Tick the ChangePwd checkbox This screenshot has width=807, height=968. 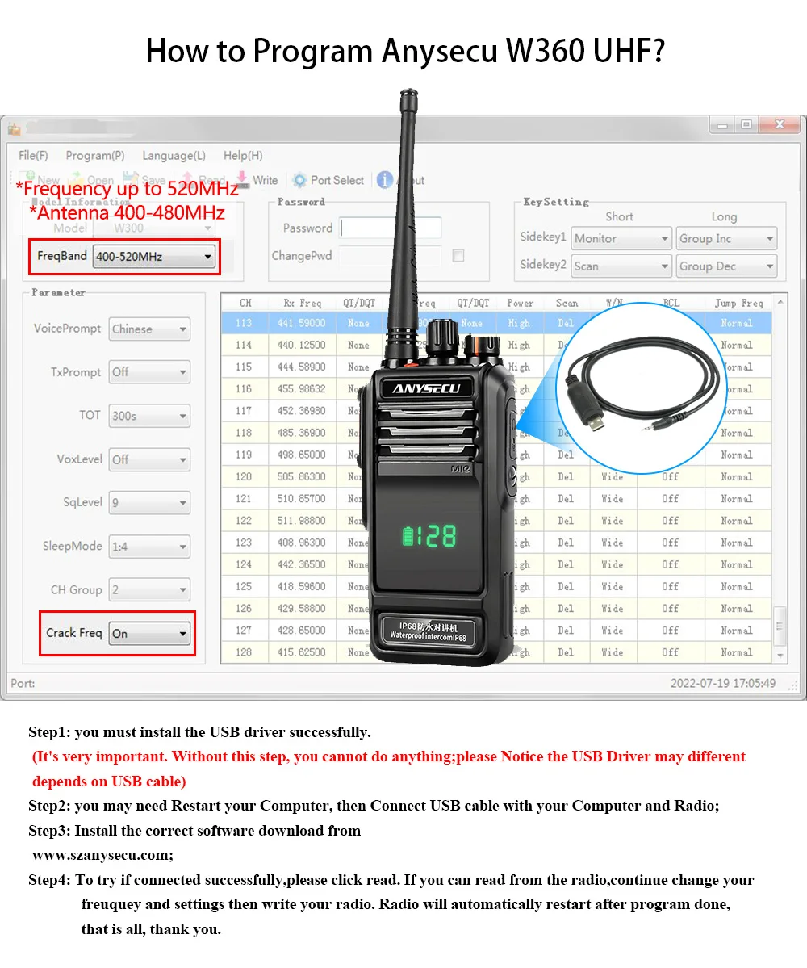point(458,256)
